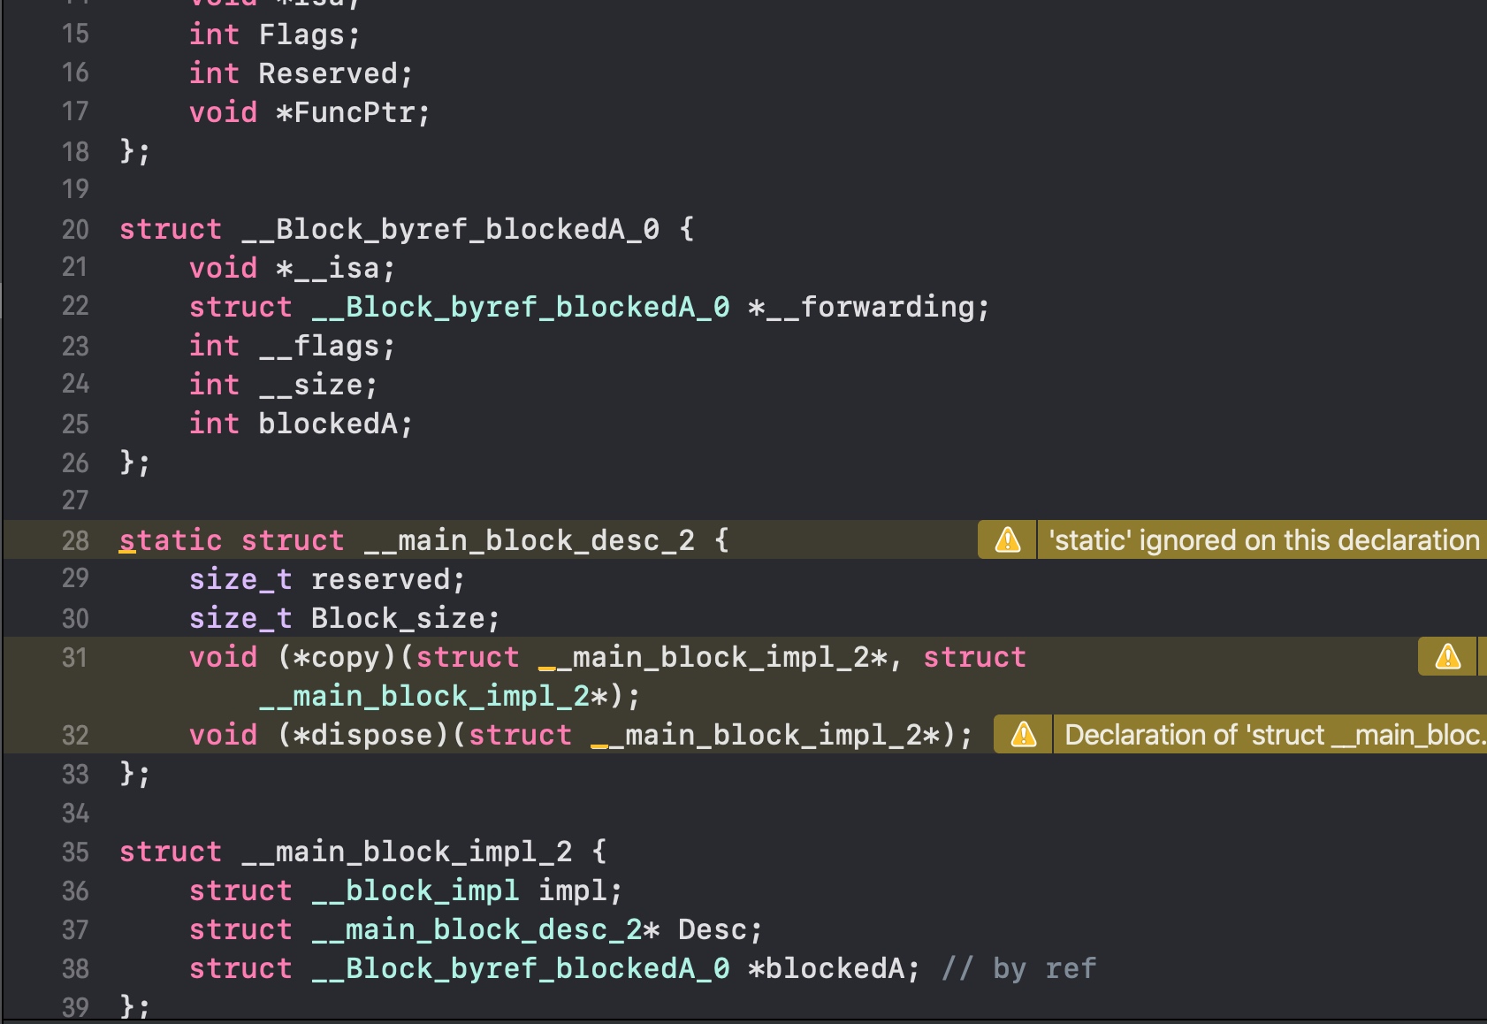Click warning icon on line 28
This screenshot has width=1487, height=1024.
click(x=1007, y=539)
